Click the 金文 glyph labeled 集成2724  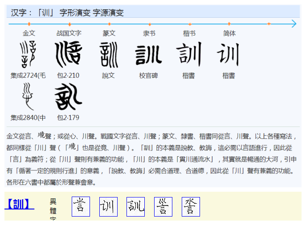(29, 54)
